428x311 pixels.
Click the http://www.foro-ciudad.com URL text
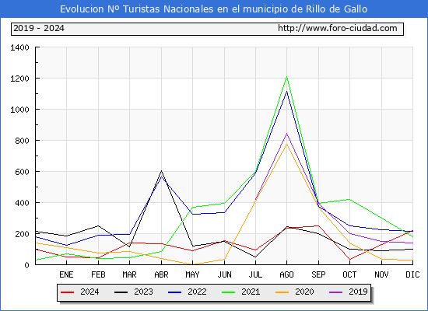pyautogui.click(x=338, y=28)
